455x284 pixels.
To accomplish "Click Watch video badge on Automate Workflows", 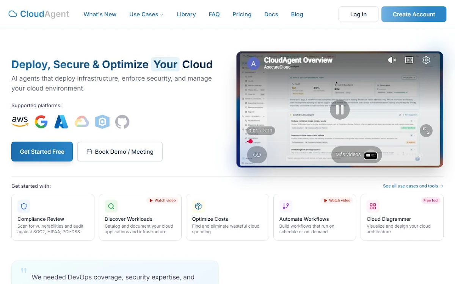I will [x=337, y=200].
